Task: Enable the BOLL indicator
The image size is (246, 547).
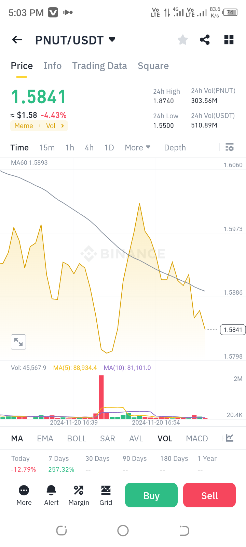Action: [x=77, y=439]
